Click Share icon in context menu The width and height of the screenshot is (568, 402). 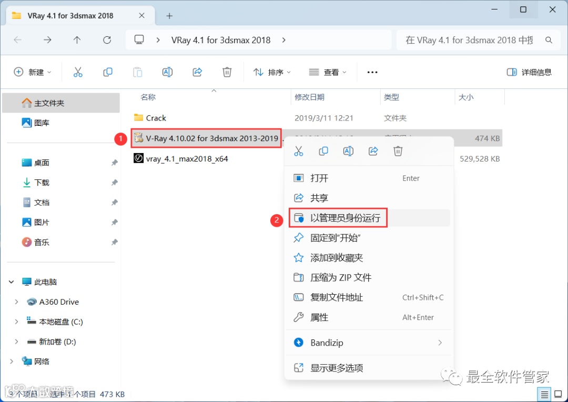click(373, 151)
